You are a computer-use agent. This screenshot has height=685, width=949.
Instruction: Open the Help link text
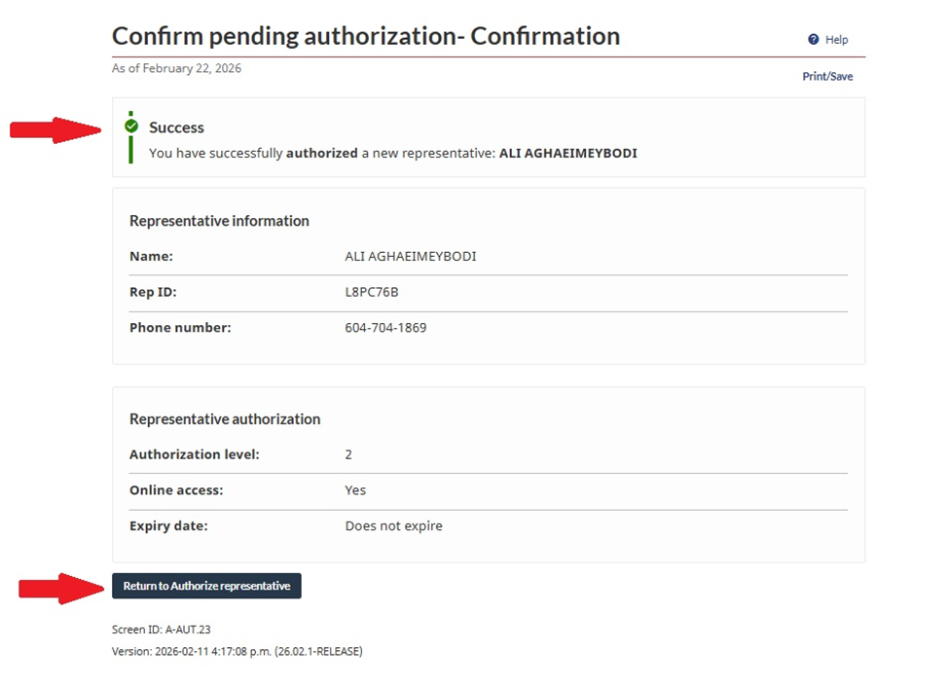coord(836,40)
